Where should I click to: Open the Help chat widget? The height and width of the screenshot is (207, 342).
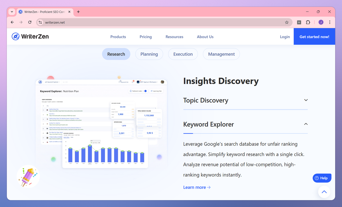pyautogui.click(x=322, y=178)
